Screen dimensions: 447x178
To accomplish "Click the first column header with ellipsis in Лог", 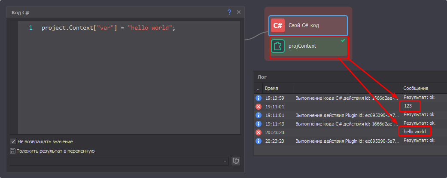I will [x=258, y=89].
